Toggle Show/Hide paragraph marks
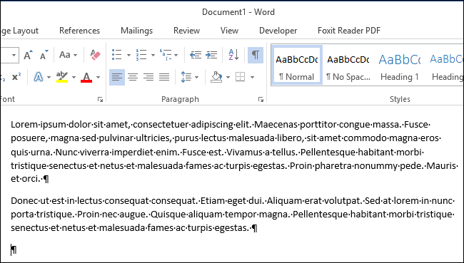This screenshot has width=464, height=263. coord(256,55)
